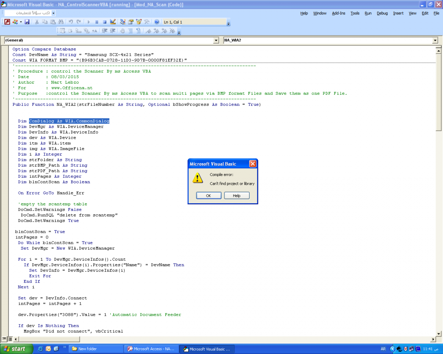This screenshot has width=443, height=354.
Task: Open the Object Browser toolbar icon
Action: point(139,22)
